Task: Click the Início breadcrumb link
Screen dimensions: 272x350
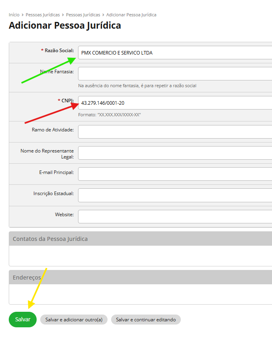Action: 14,15
